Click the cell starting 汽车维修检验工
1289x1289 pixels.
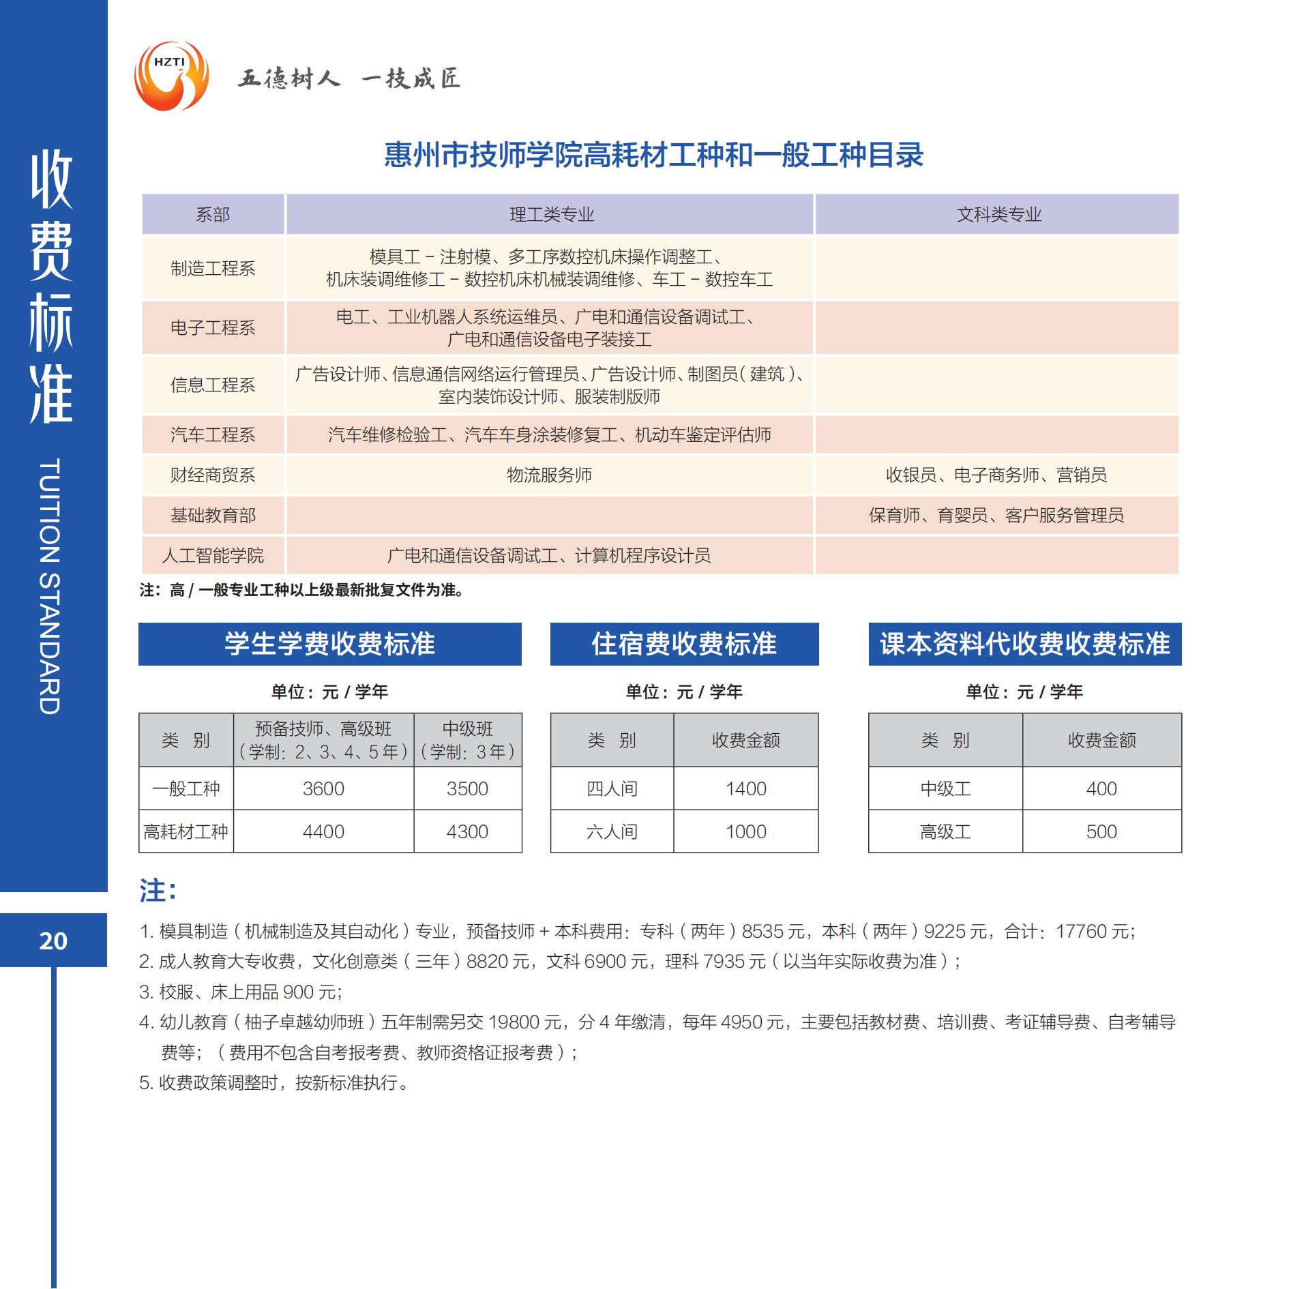550,435
